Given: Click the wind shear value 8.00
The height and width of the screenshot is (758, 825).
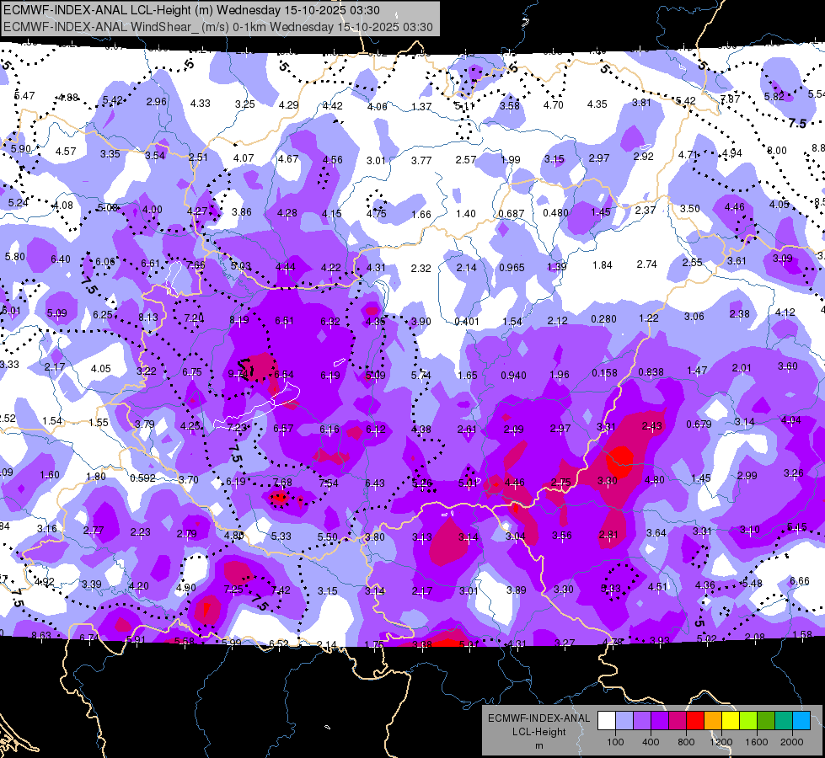Looking at the screenshot, I should tap(777, 151).
